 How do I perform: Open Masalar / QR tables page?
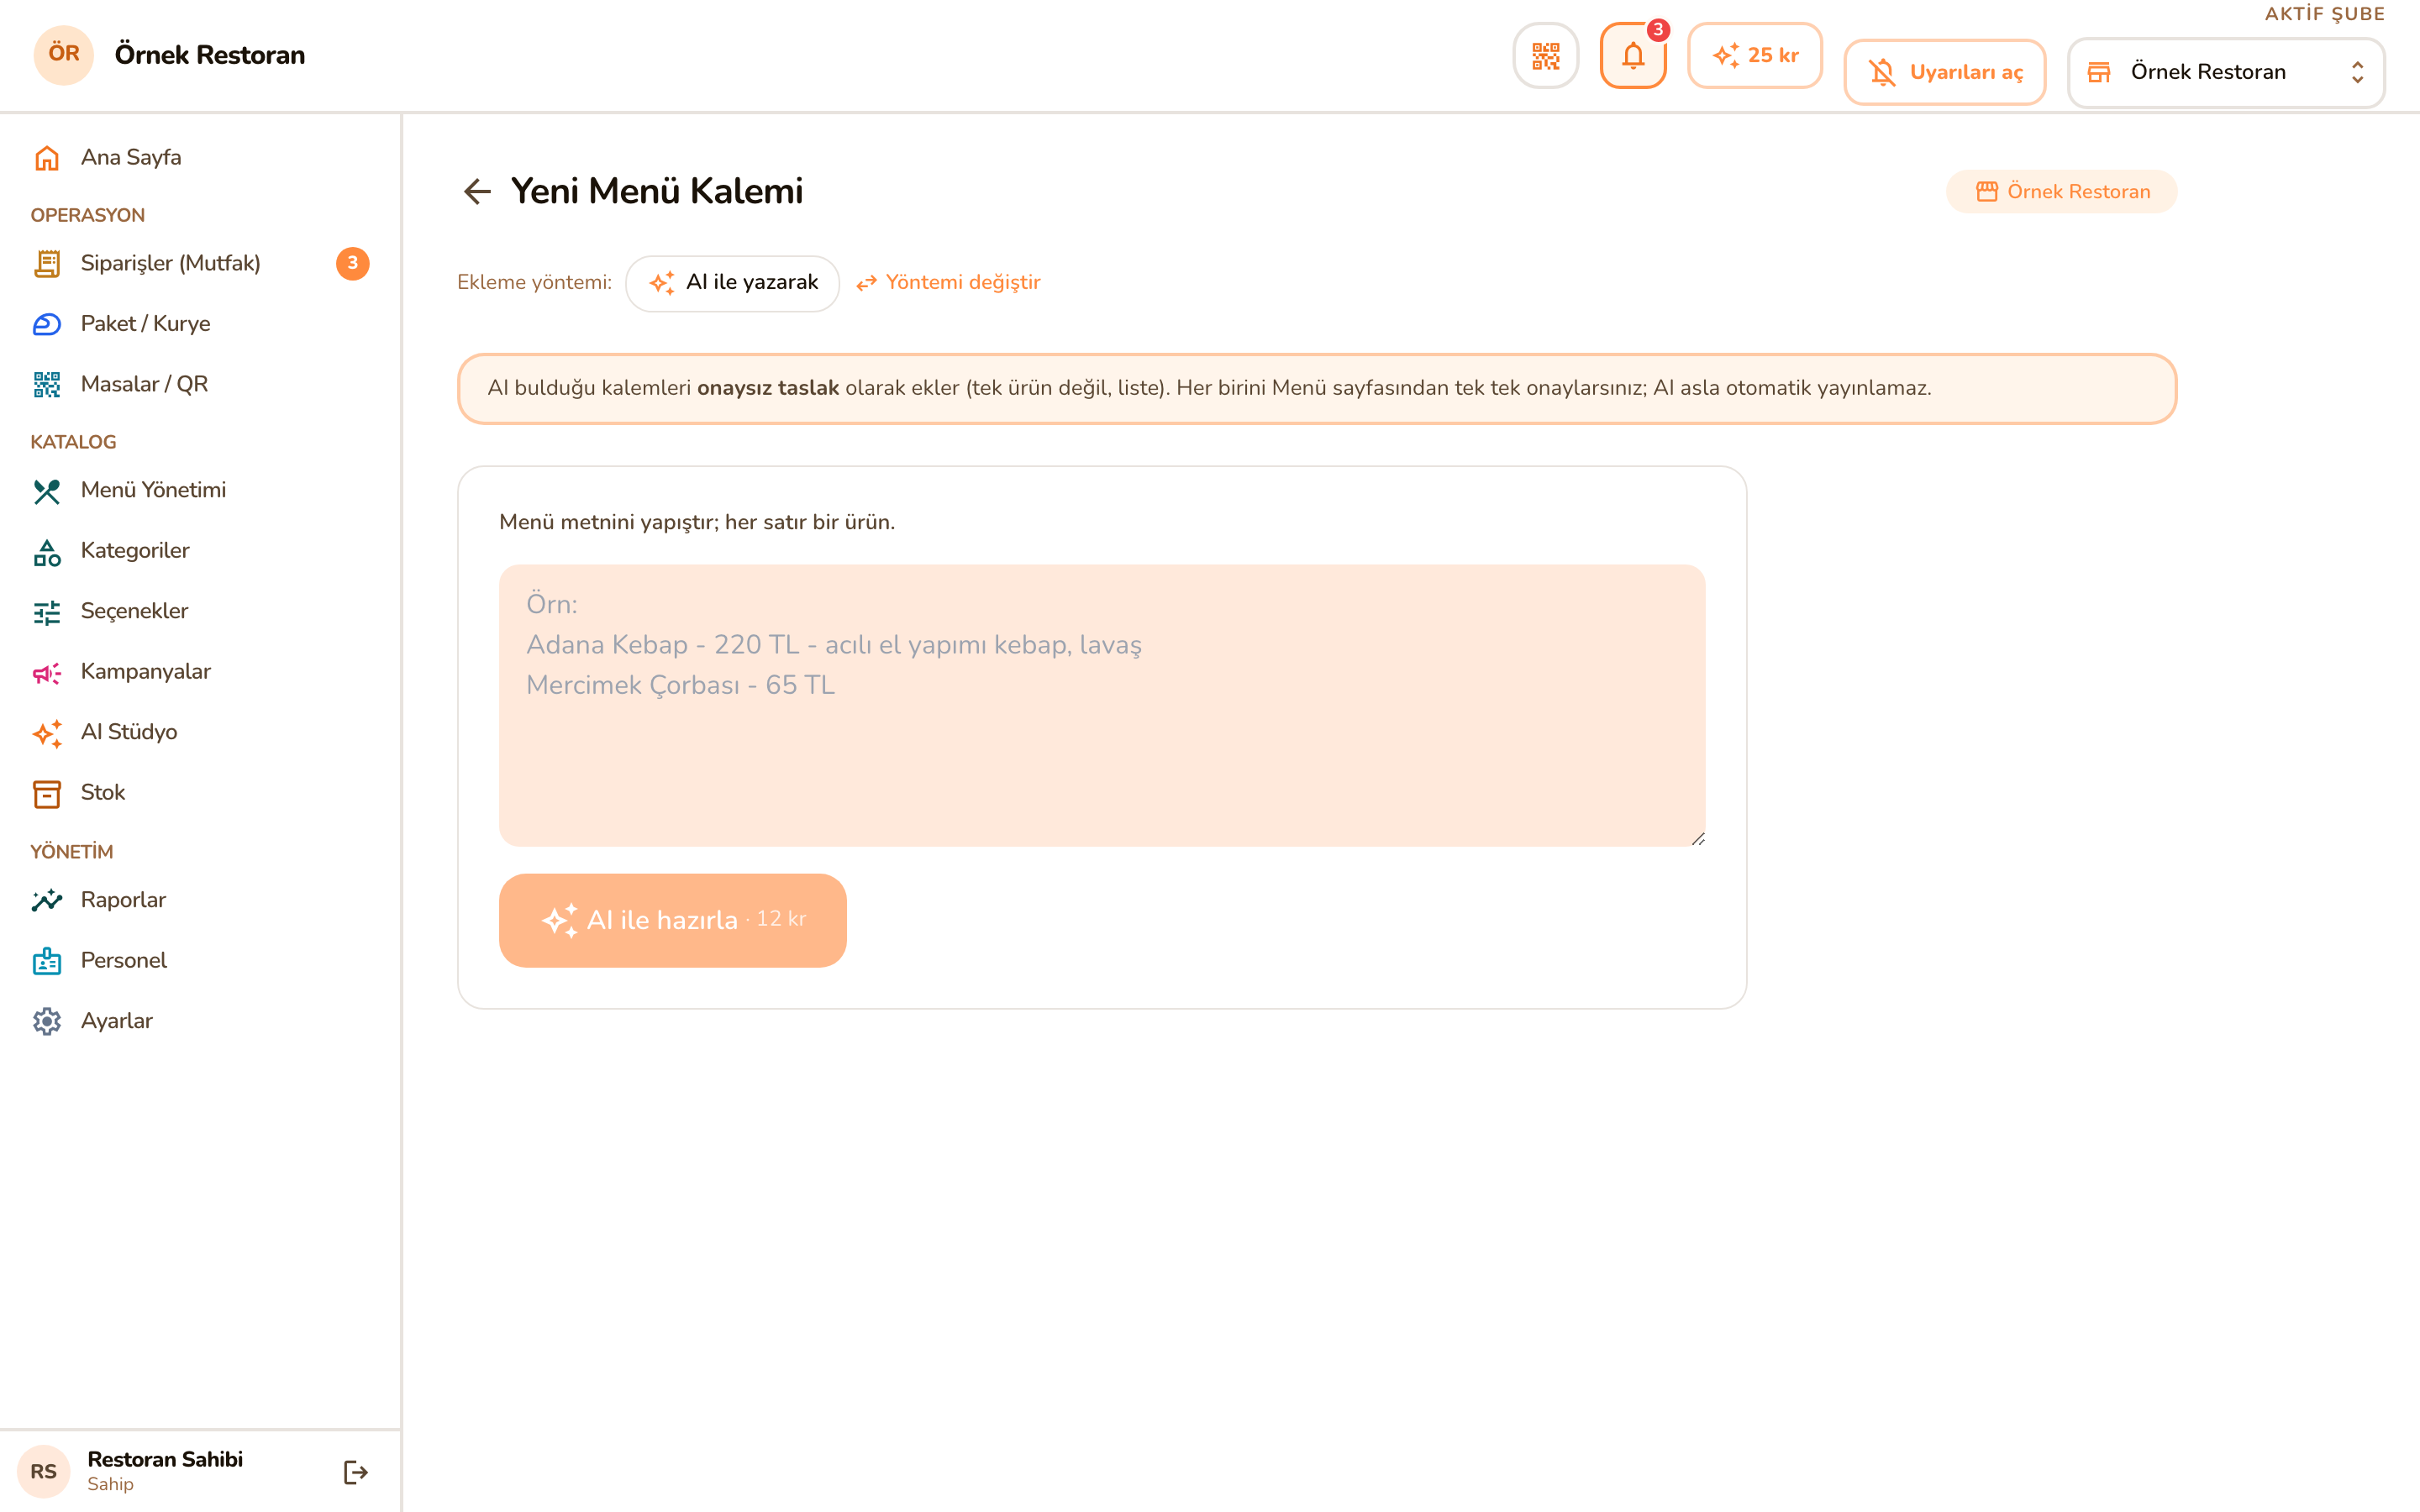pos(200,385)
